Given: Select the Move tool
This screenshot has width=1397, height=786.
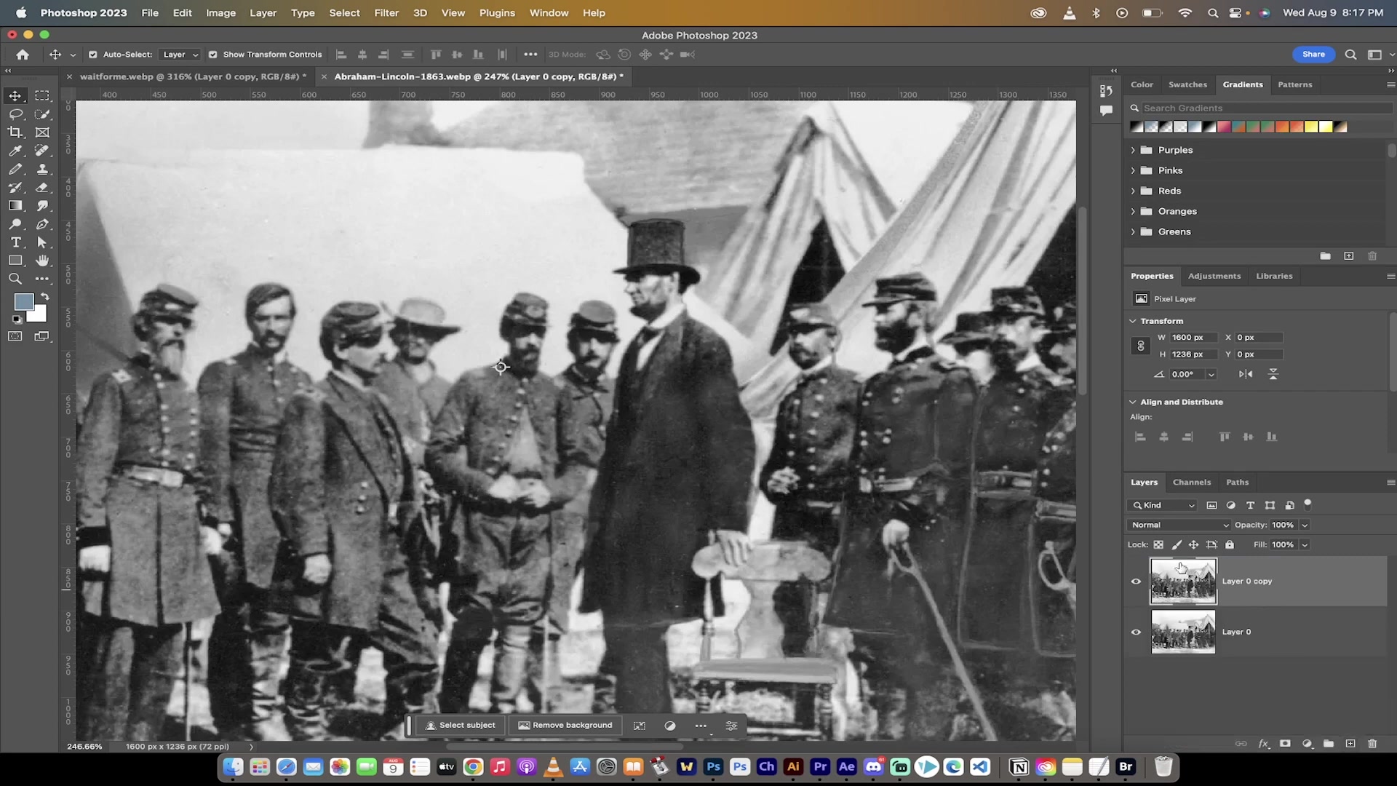Looking at the screenshot, I should point(15,95).
